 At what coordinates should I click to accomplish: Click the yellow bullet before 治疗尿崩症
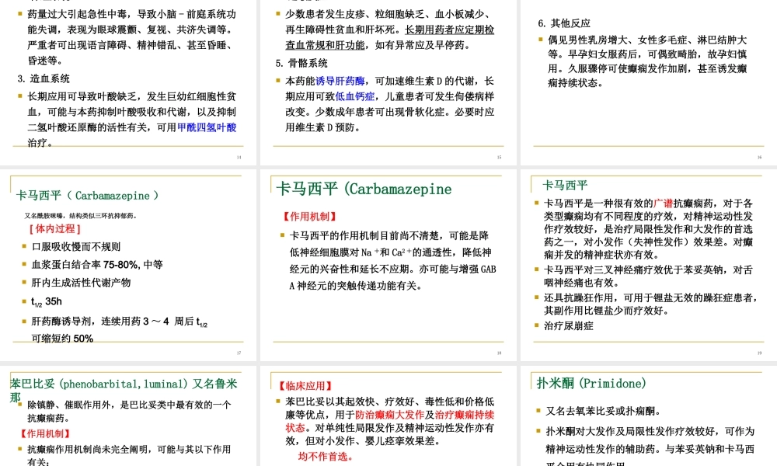(x=535, y=324)
